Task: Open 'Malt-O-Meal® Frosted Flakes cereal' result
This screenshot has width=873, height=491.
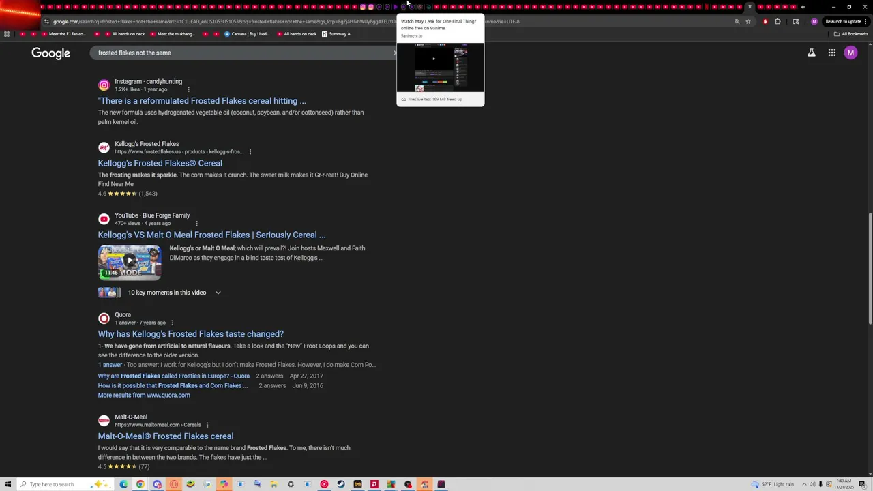Action: [165, 436]
